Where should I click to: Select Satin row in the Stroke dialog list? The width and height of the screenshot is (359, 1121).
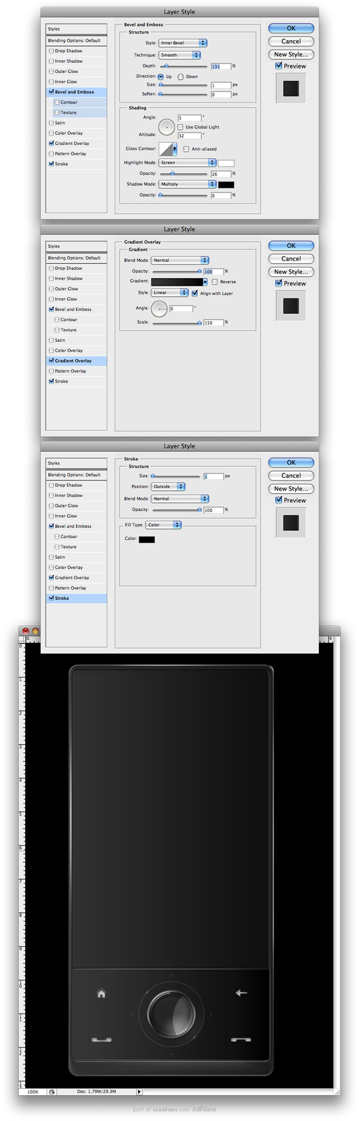pos(77,557)
